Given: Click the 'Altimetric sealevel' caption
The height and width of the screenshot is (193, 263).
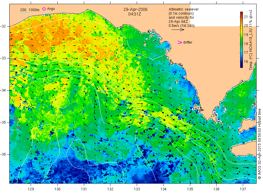Looking at the screenshot, I should (184, 9).
